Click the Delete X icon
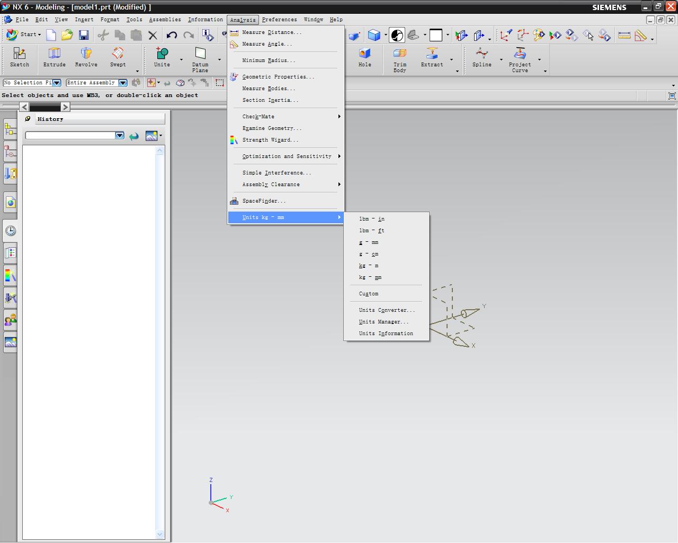The height and width of the screenshot is (543, 678). click(x=153, y=36)
